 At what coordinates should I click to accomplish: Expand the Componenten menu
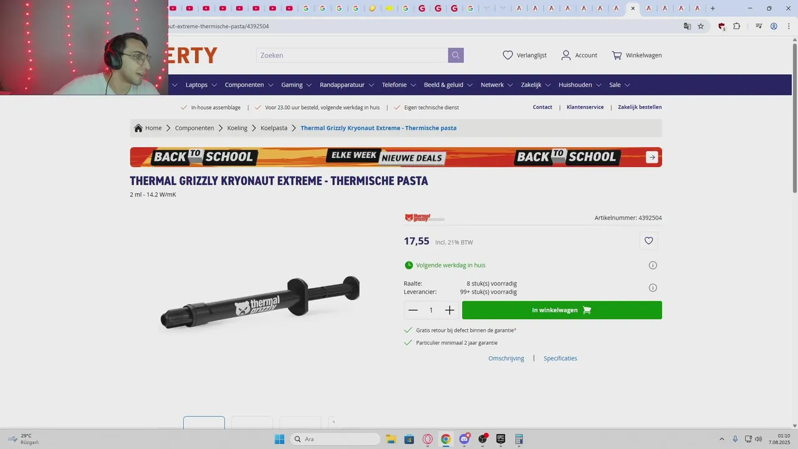tap(249, 85)
